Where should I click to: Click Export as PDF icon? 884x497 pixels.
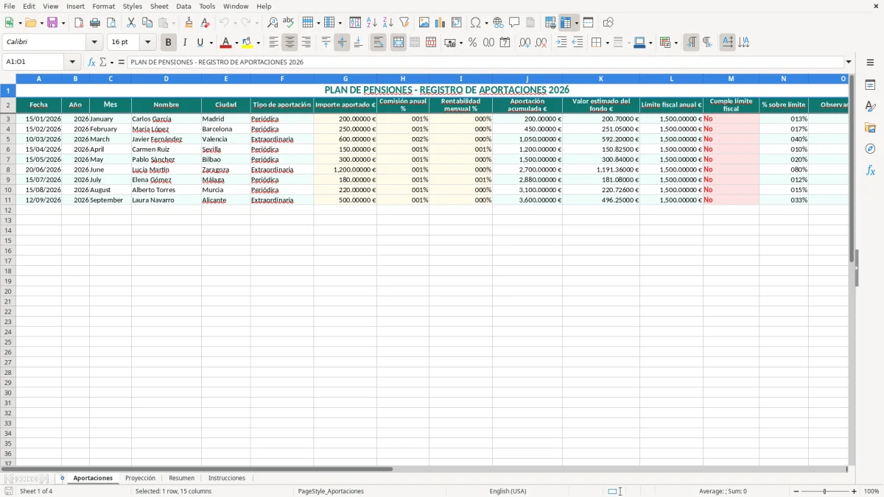pos(79,23)
